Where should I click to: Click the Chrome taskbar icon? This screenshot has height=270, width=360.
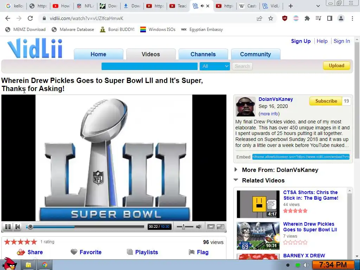coord(45,265)
